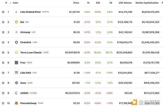Screen dimensions: 163x108
Task: Click the Coin column header
Action: (x=15, y=3)
